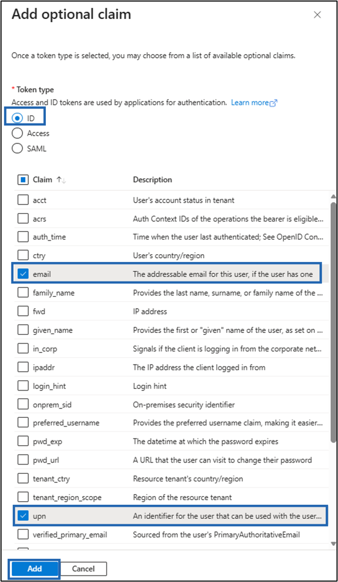Check the preferred_username claim checkbox

coord(23,423)
